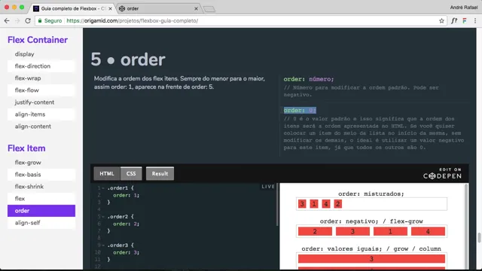Open the f? extension icon
482x271 pixels.
pyautogui.click(x=454, y=20)
